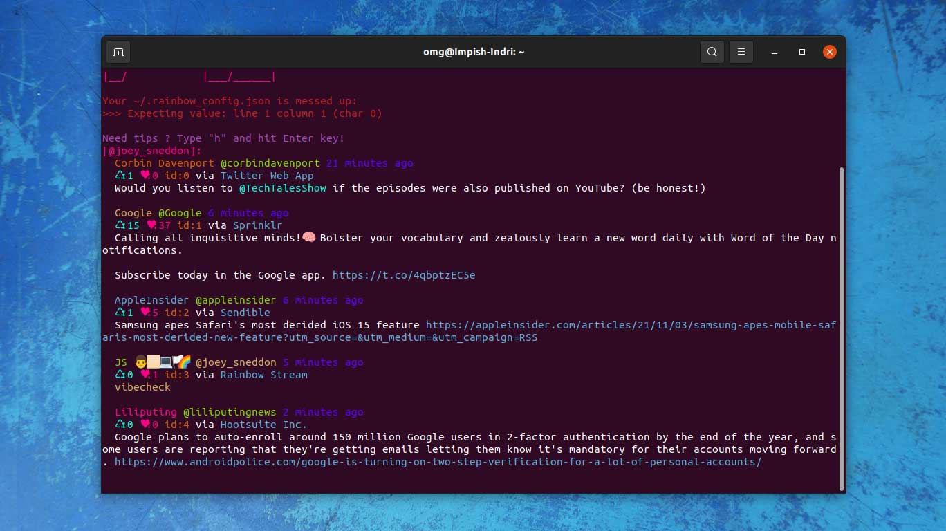This screenshot has height=531, width=946.
Task: Click the heart icon on Liliputing's tweet
Action: tap(145, 425)
